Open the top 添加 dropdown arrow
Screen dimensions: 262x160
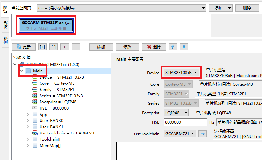click(x=229, y=8)
